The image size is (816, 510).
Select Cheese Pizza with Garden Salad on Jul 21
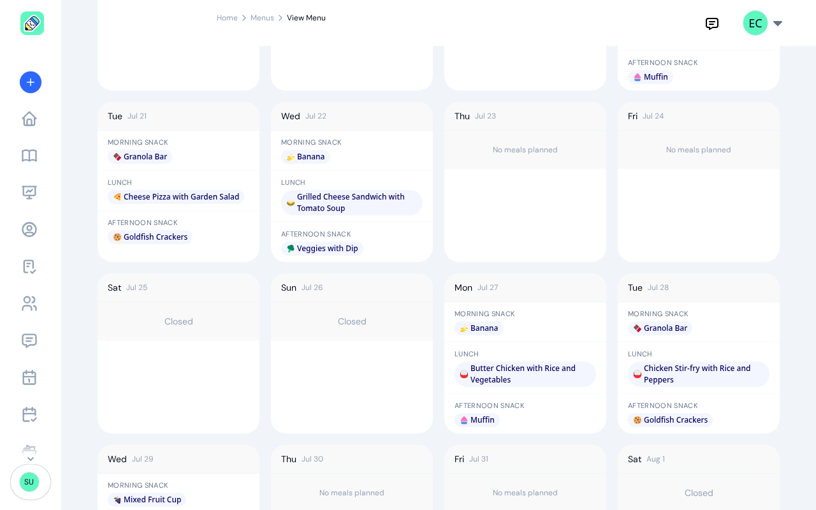click(176, 197)
